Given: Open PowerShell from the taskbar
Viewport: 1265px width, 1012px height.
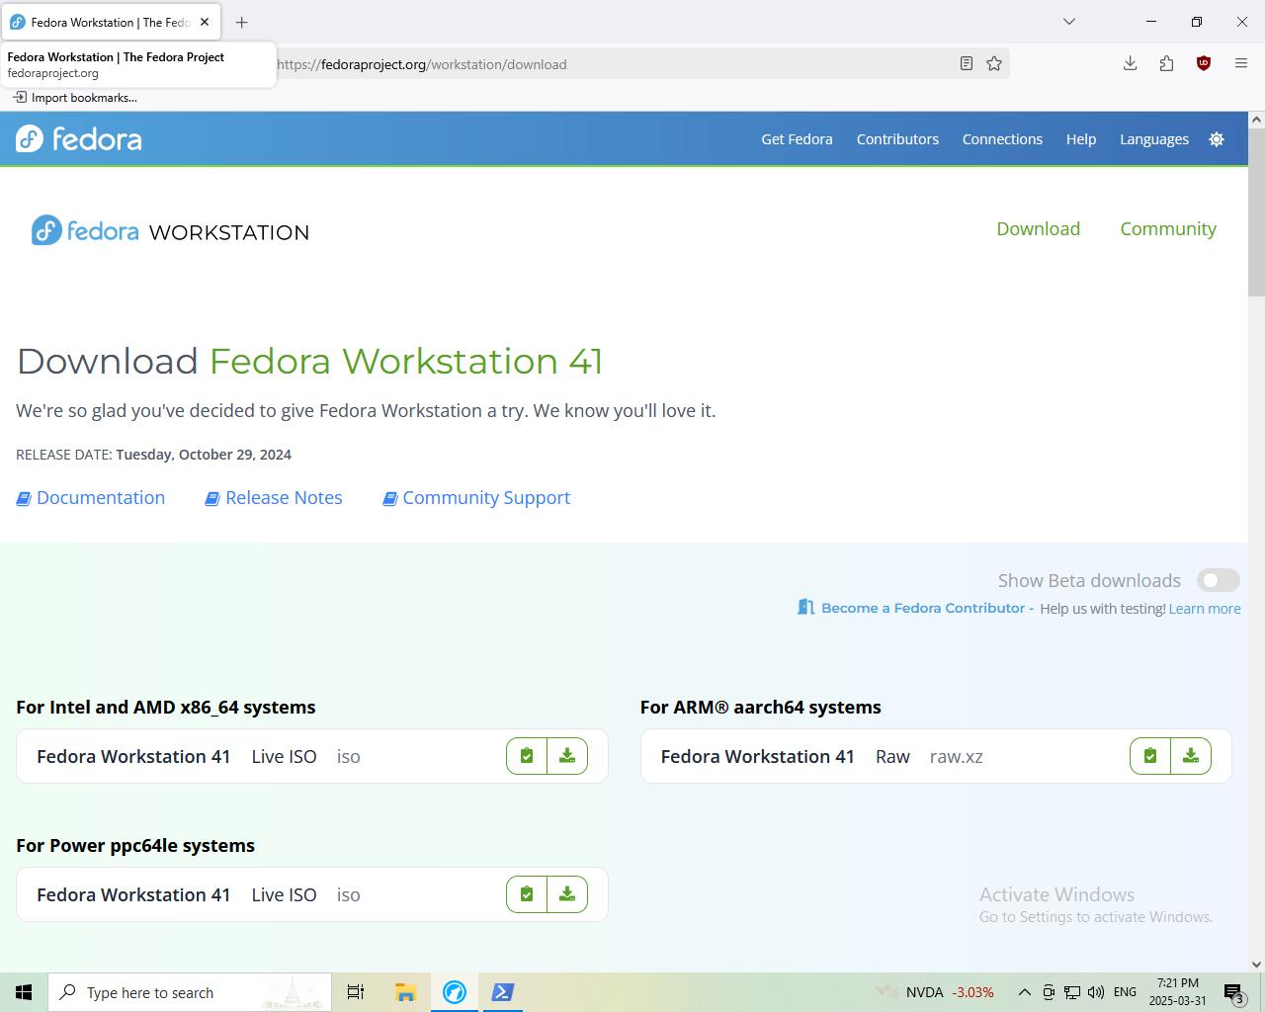Looking at the screenshot, I should click(503, 992).
